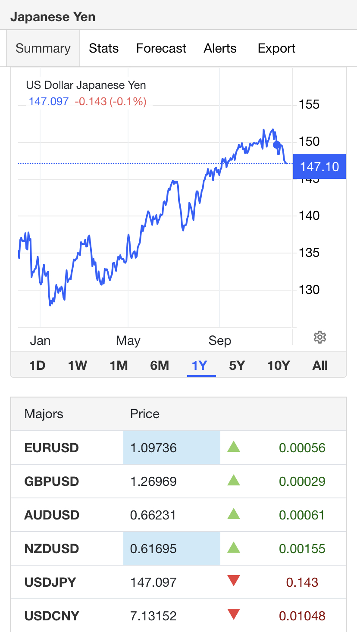Click the AUDUSD price 0.66231

pyautogui.click(x=153, y=515)
